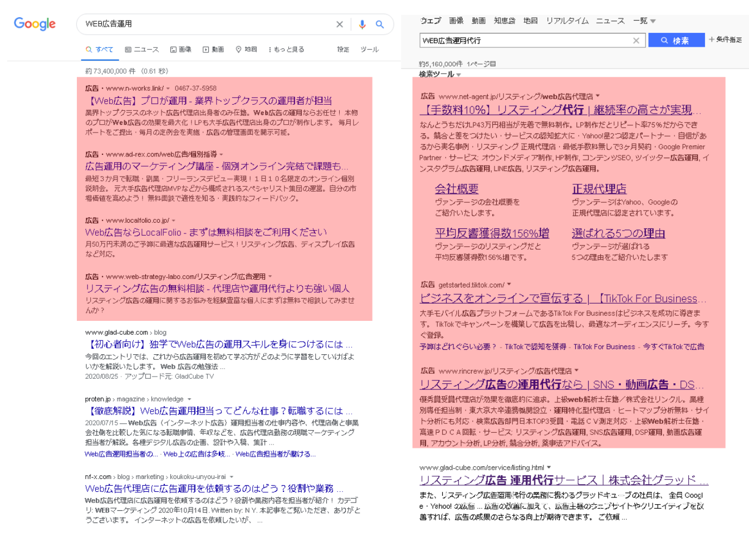Screen dimensions: 749x542
Task: Open Google ツール link
Action: point(369,50)
